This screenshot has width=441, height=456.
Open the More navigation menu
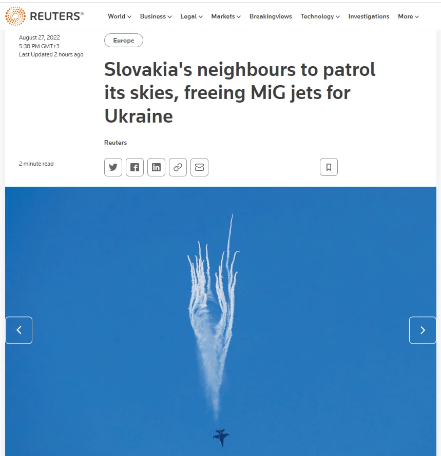tap(408, 16)
